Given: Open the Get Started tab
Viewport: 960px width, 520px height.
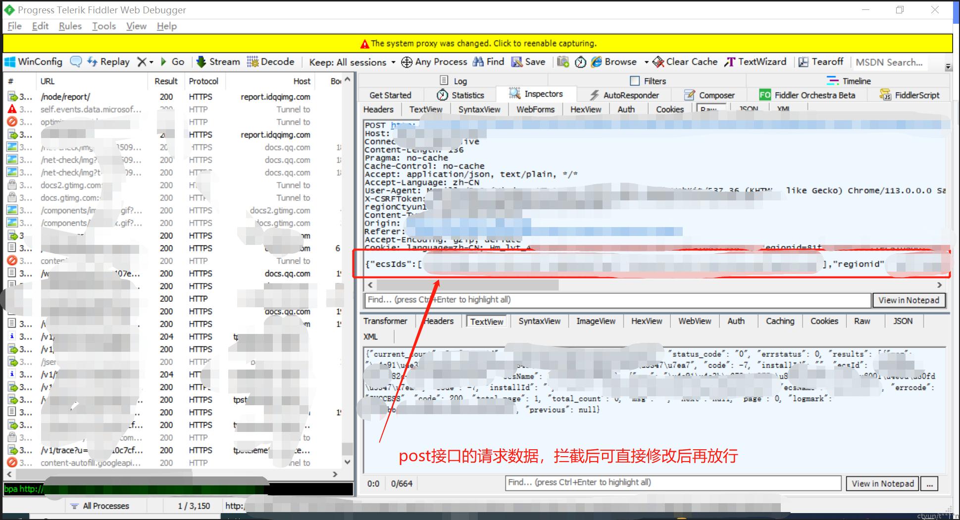Looking at the screenshot, I should (390, 95).
